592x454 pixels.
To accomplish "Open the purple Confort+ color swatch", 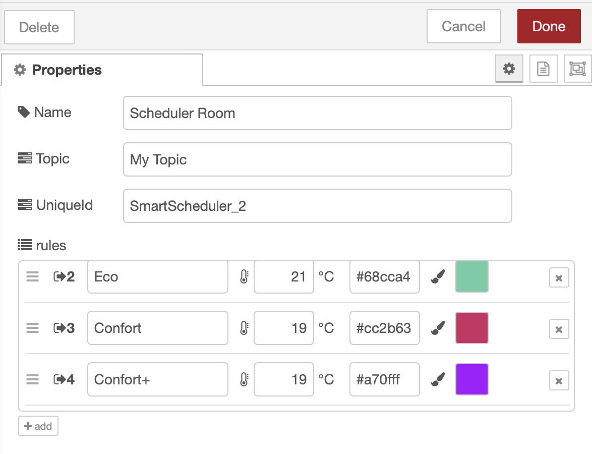I will [471, 379].
